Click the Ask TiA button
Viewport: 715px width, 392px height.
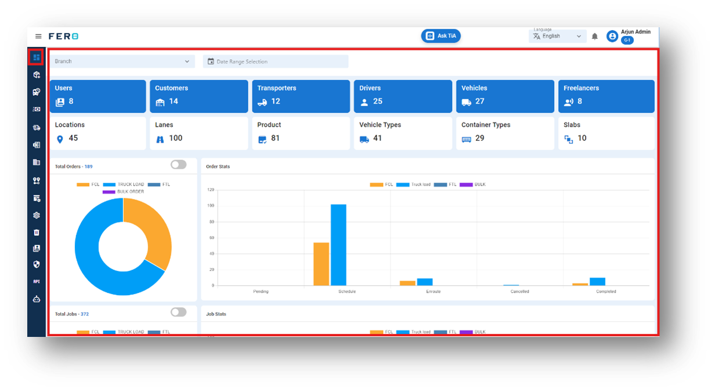coord(440,36)
